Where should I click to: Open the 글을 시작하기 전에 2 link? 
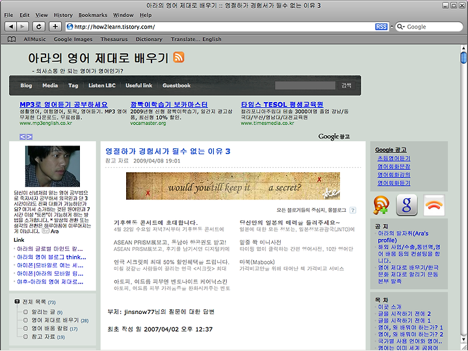404,314
